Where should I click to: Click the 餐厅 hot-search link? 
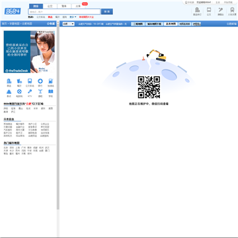(x=58, y=17)
